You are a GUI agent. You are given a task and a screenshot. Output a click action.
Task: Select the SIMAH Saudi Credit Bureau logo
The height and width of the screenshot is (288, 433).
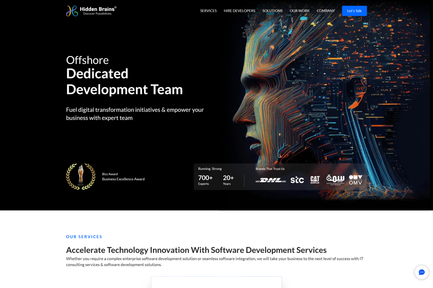pyautogui.click(x=335, y=179)
